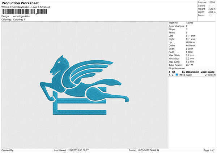Click the Brand column header
217x153 pixels.
[x=211, y=72]
